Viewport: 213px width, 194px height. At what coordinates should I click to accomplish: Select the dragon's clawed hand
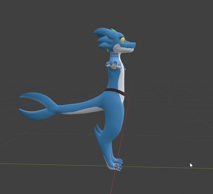pos(113,65)
